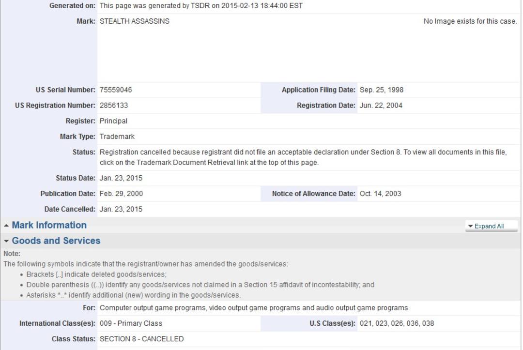Click the filing date Sep. 25, 1998
This screenshot has width=523, height=350.
[382, 90]
